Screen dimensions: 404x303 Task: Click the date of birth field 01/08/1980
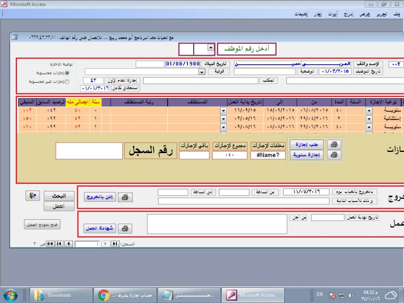click(183, 64)
